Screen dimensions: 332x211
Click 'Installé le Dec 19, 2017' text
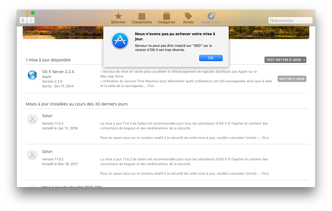click(60, 164)
